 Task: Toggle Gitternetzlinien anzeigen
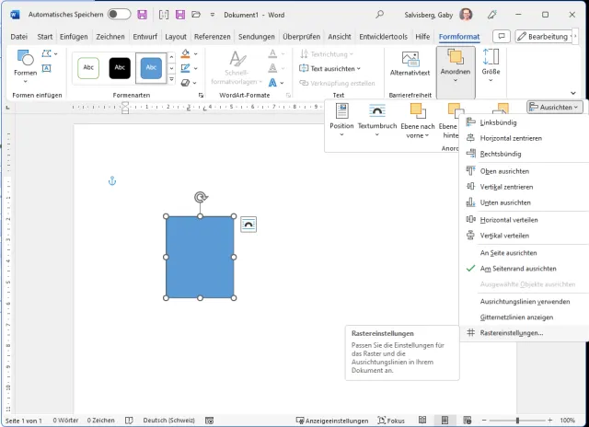click(x=516, y=316)
